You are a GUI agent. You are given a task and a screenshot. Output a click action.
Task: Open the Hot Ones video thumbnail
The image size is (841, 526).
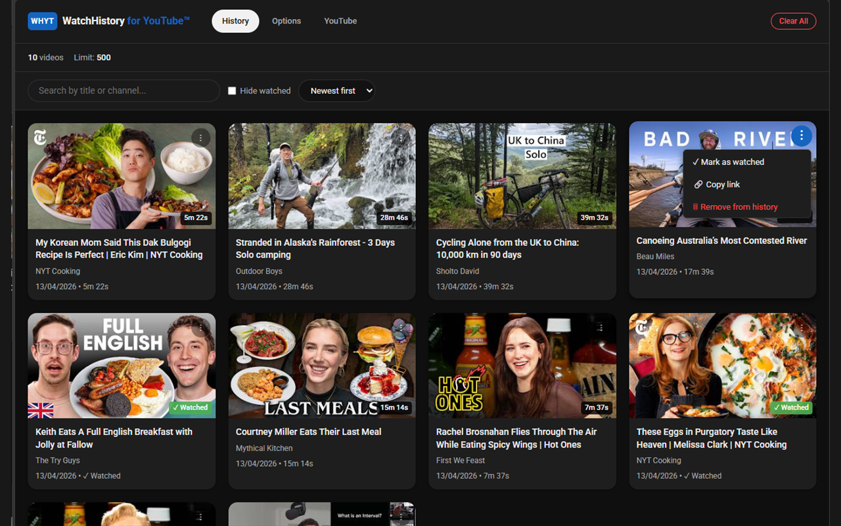click(x=522, y=366)
